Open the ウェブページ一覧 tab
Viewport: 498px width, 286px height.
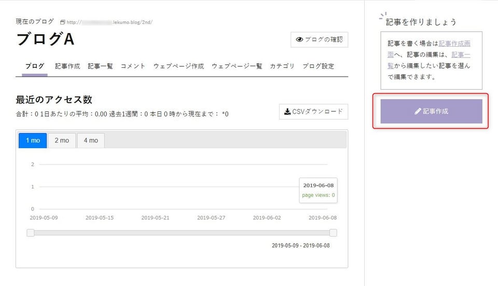[x=237, y=66]
